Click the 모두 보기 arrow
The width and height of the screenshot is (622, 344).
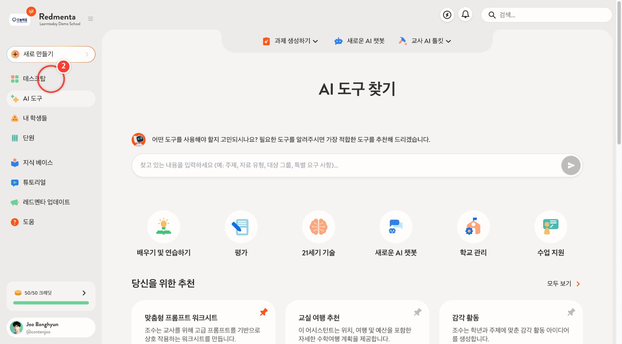click(578, 284)
